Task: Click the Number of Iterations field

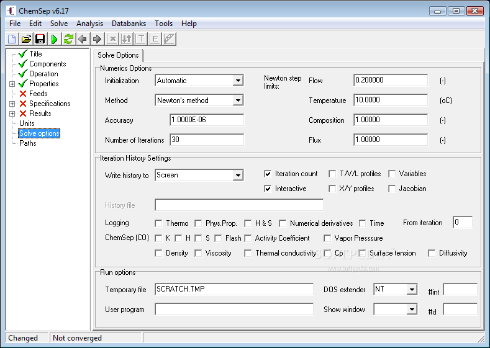Action: [207, 140]
